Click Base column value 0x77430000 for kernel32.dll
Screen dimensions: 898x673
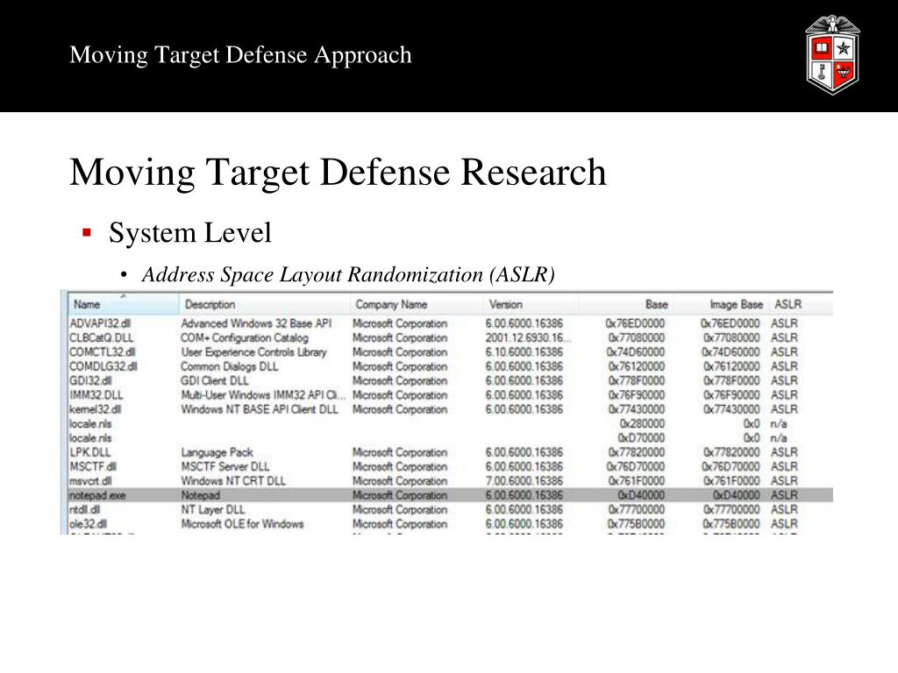click(637, 409)
